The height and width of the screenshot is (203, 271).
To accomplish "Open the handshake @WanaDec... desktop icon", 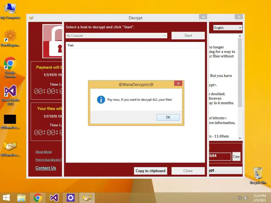I will pos(10,149).
